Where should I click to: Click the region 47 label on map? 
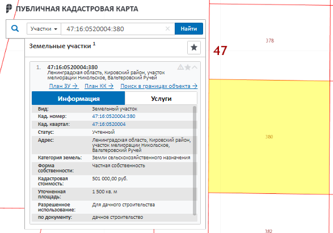tap(220, 50)
